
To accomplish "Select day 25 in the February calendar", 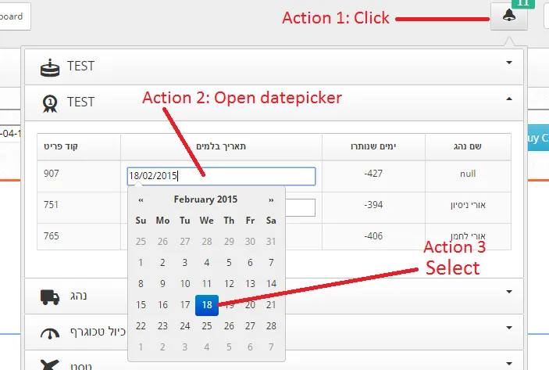I will [206, 326].
